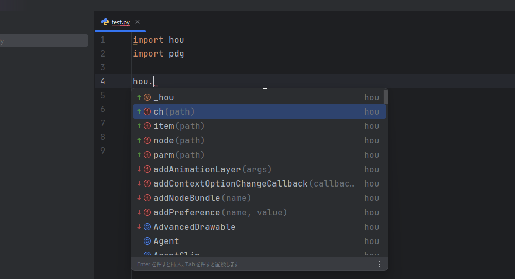Click the class icon beside AdvancedDrawable
This screenshot has width=515, height=279.
pyautogui.click(x=147, y=227)
